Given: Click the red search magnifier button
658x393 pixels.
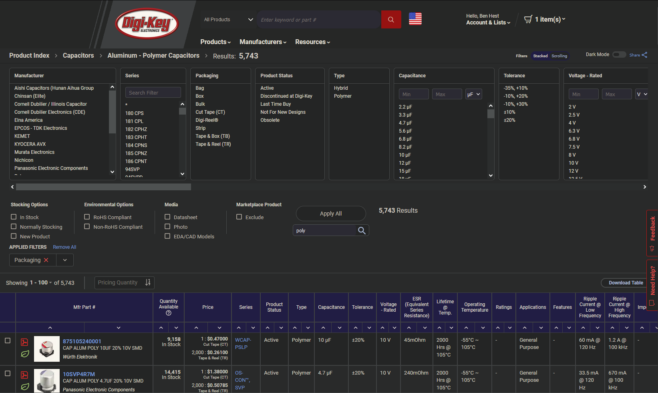Looking at the screenshot, I should coord(391,20).
